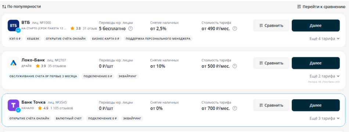Open info icon next to 5 бесплатно
The width and height of the screenshot is (349, 132).
pyautogui.click(x=131, y=29)
